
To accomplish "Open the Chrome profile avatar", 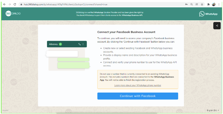I will 214,4.
